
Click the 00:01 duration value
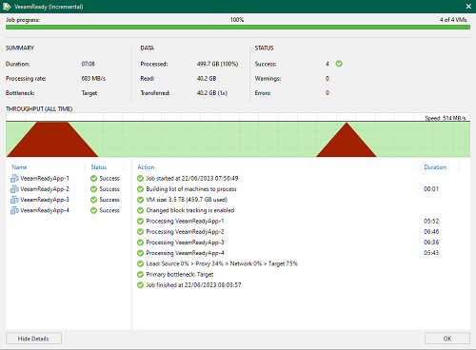point(431,189)
